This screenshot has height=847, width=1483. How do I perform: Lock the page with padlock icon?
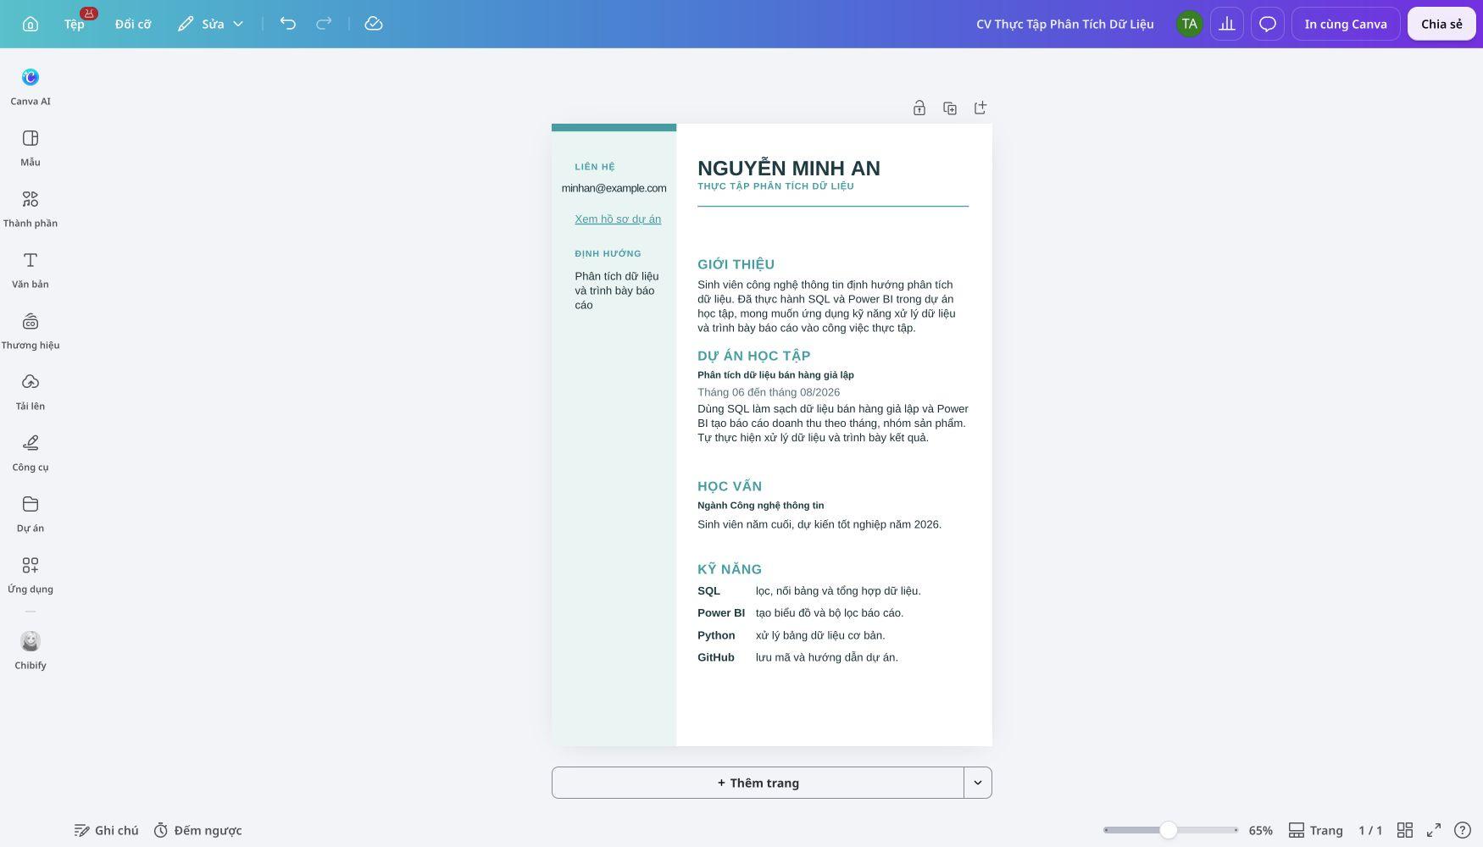point(919,108)
